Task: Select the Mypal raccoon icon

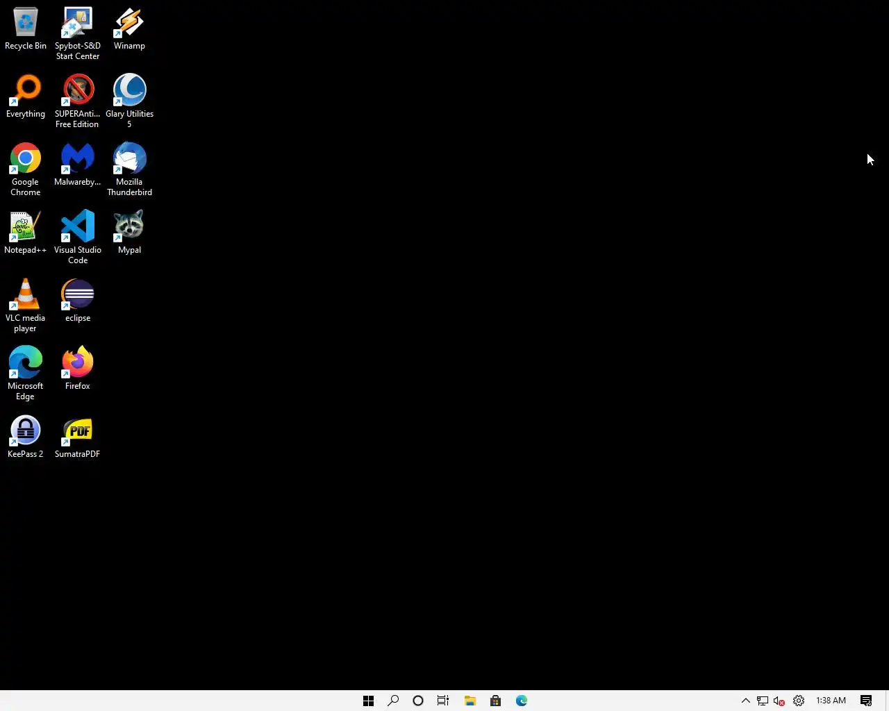Action: [x=129, y=233]
